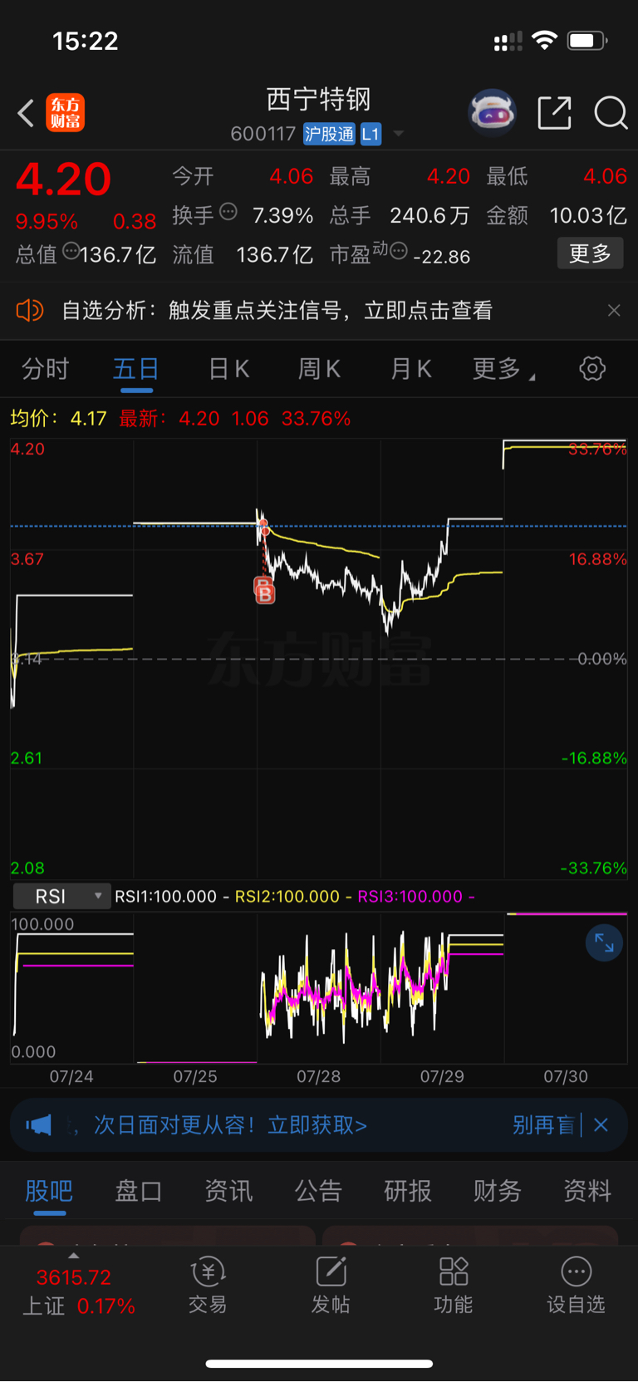Expand the 更多 chart period dropdown
This screenshot has width=638, height=1382.
tap(503, 369)
